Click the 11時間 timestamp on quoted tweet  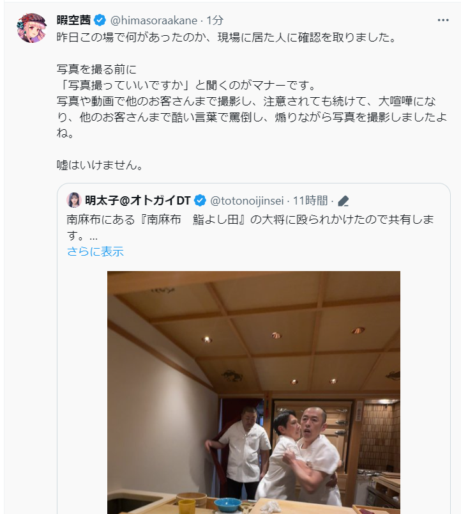coord(310,200)
